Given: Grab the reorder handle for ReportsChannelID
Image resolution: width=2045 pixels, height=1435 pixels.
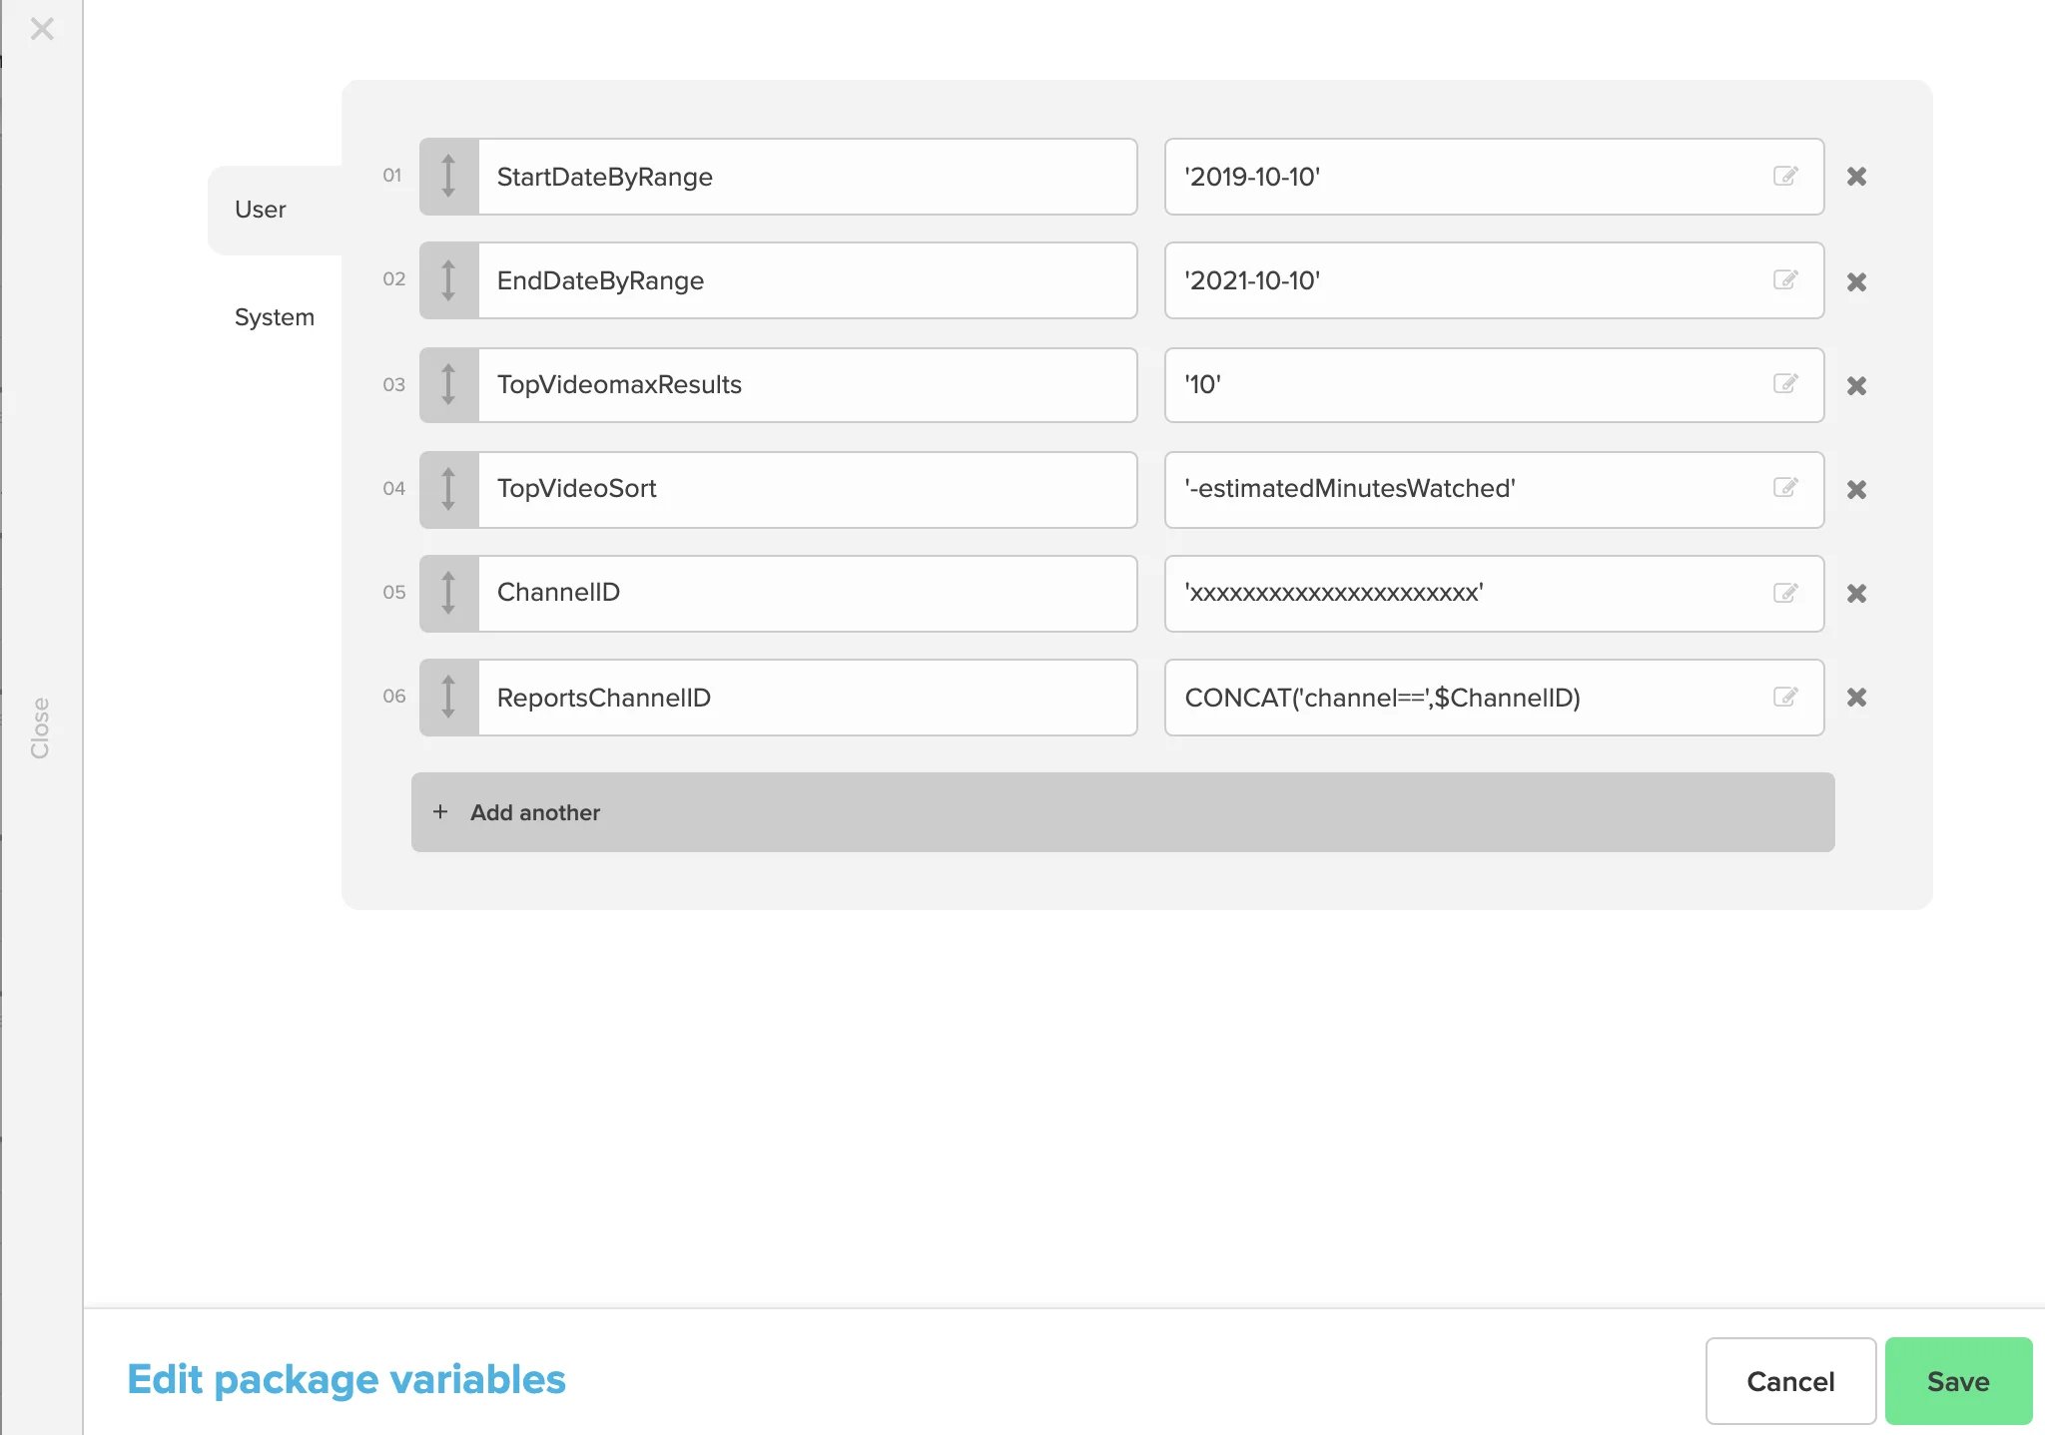Looking at the screenshot, I should click(448, 697).
